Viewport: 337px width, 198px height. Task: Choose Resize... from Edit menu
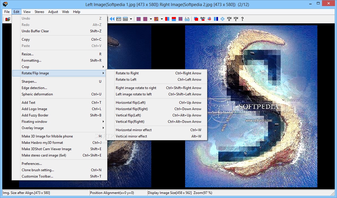point(59,54)
